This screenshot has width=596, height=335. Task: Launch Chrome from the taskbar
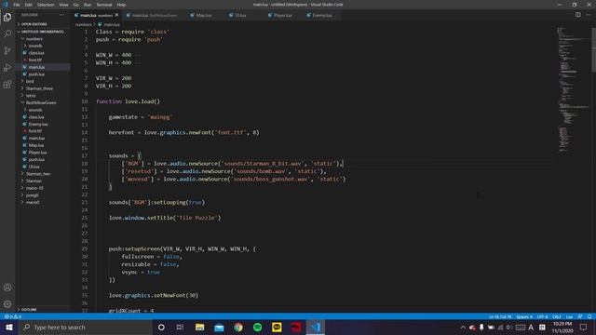point(238,327)
